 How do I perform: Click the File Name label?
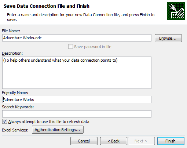pos(11,31)
